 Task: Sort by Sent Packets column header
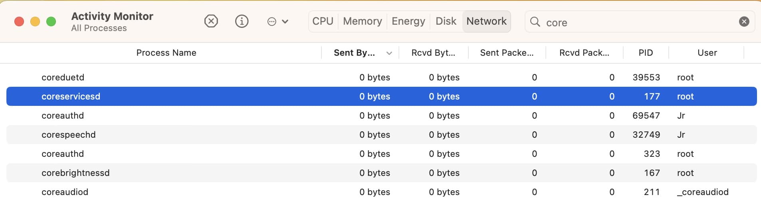[507, 53]
